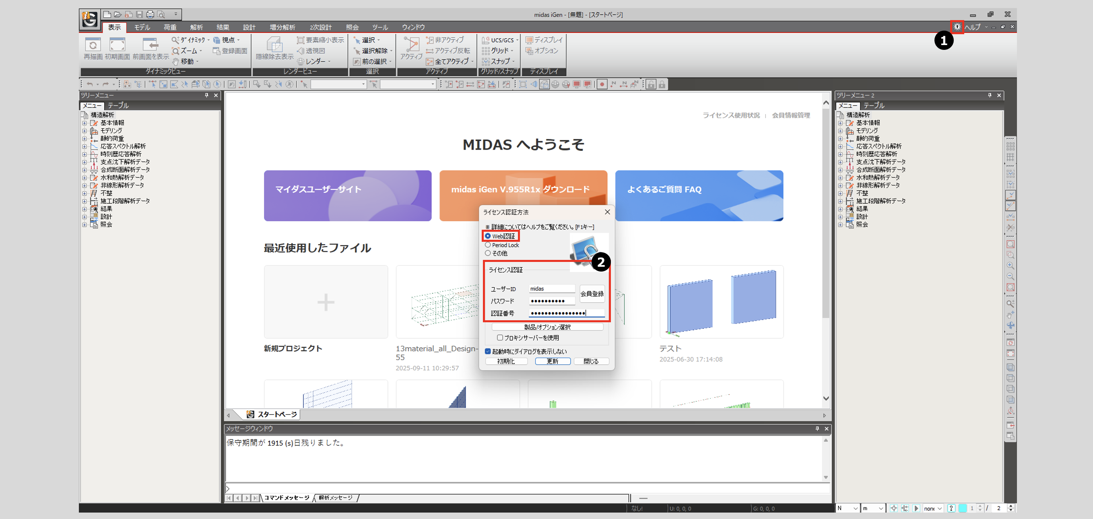Viewport: 1093px width, 519px height.
Task: Click the midas iGen application logo button
Action: (x=89, y=19)
